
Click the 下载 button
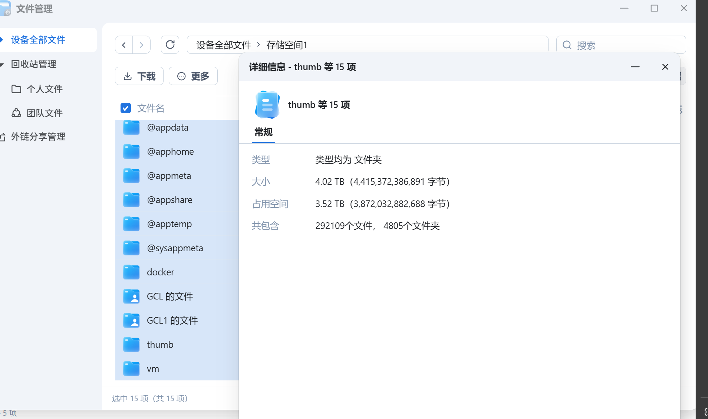tap(139, 76)
